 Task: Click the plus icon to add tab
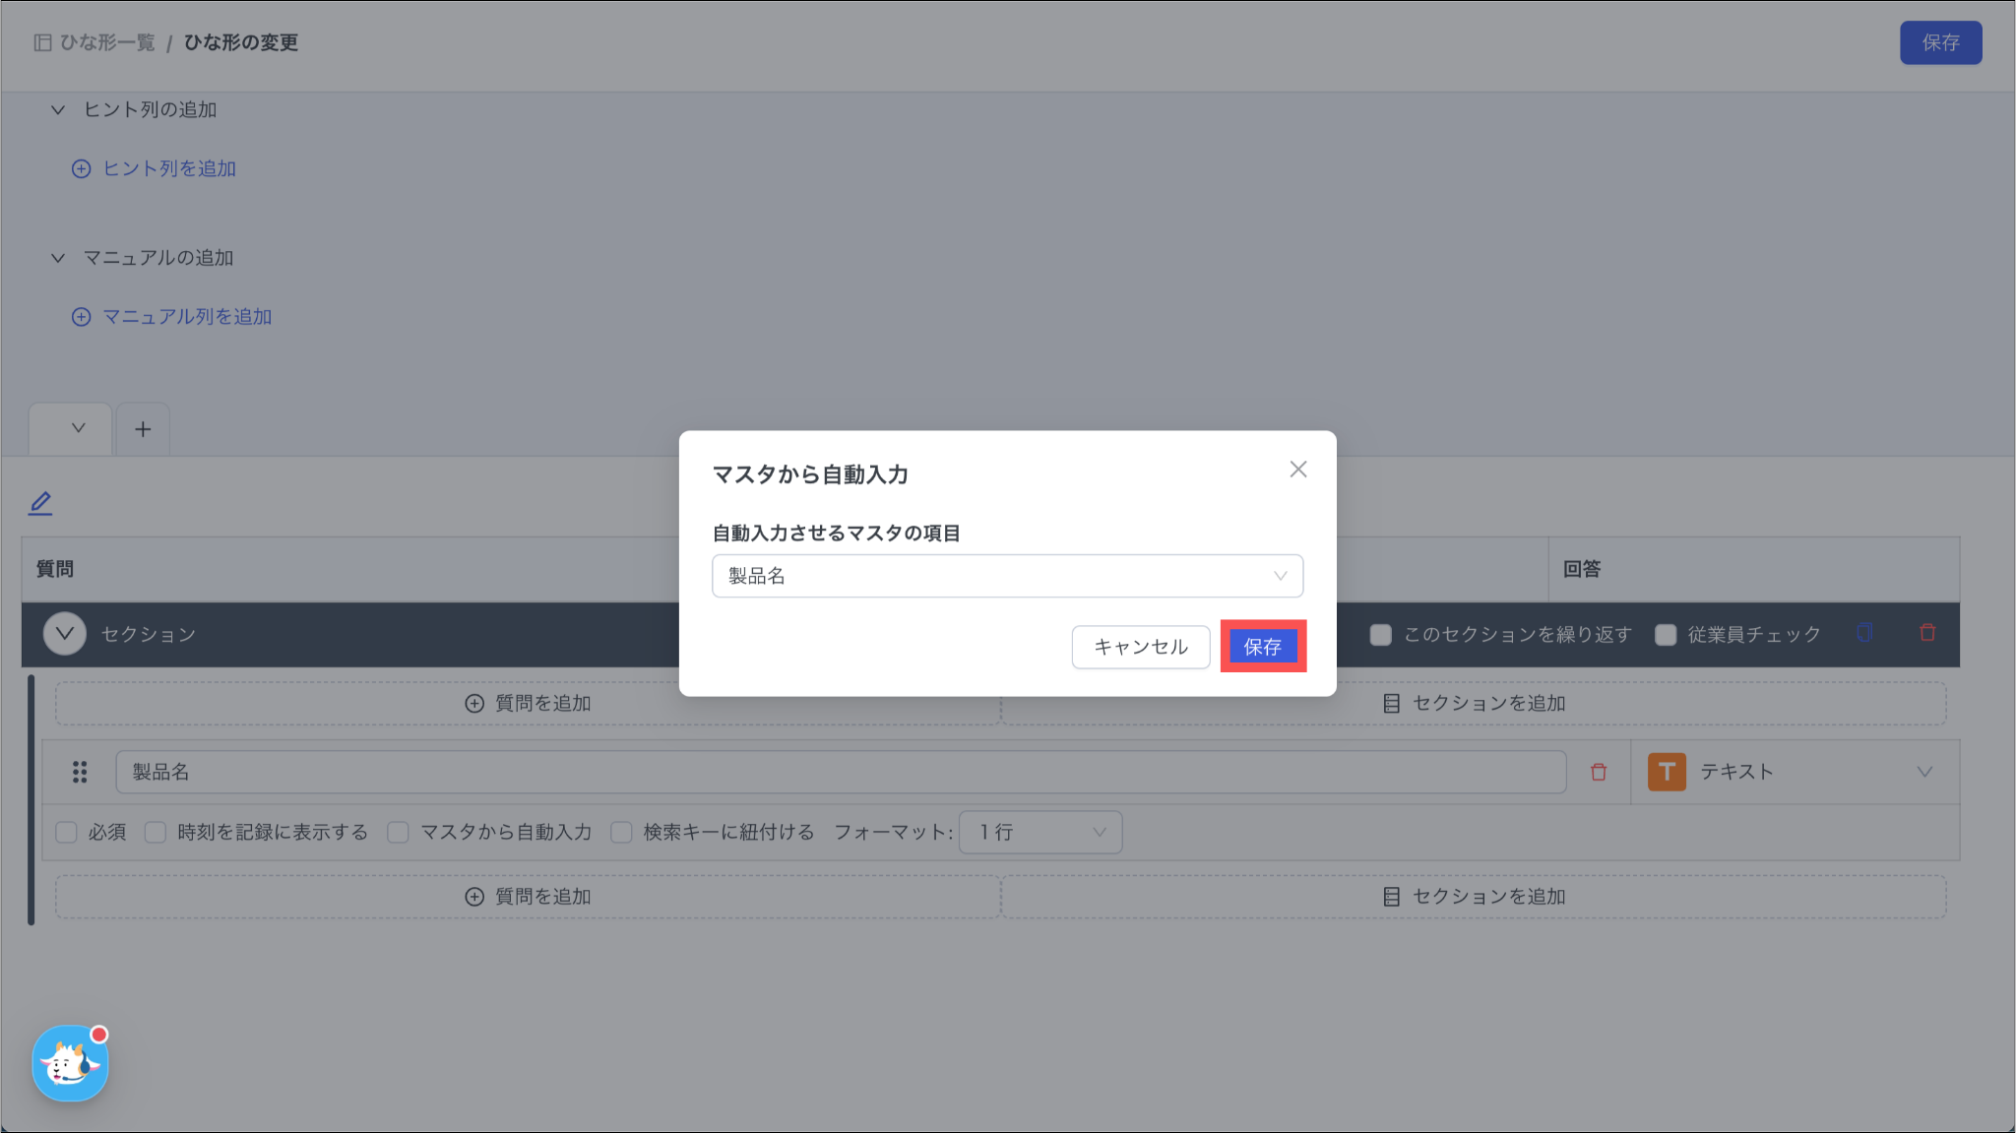pyautogui.click(x=143, y=429)
